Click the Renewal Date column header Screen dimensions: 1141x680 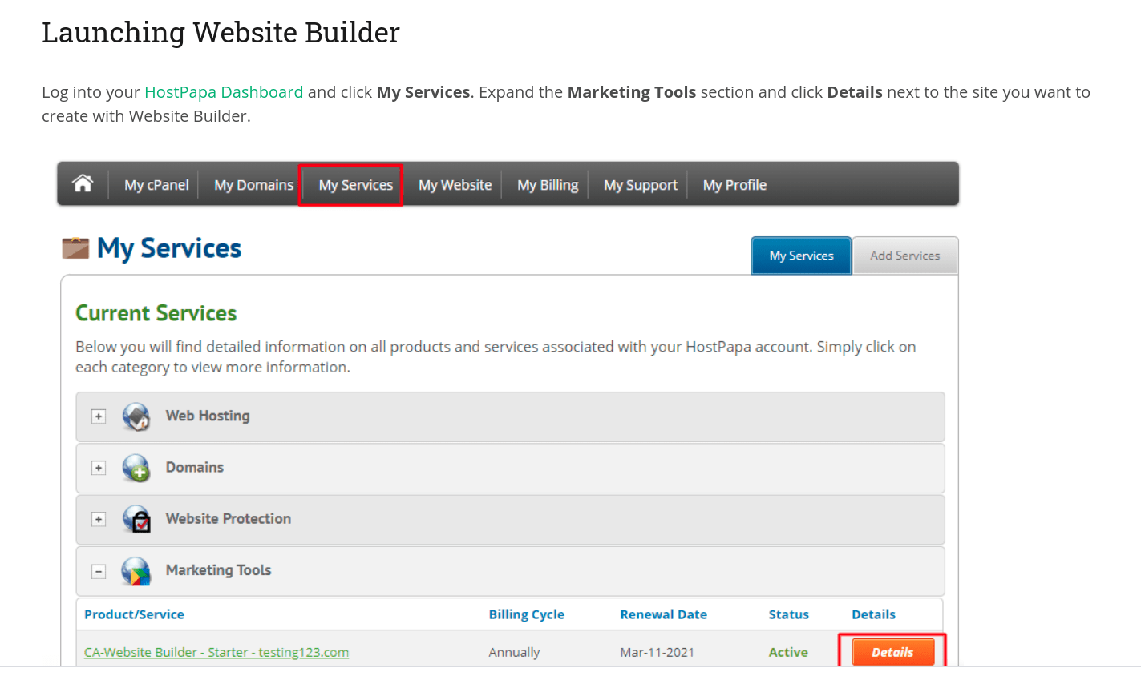click(x=664, y=614)
